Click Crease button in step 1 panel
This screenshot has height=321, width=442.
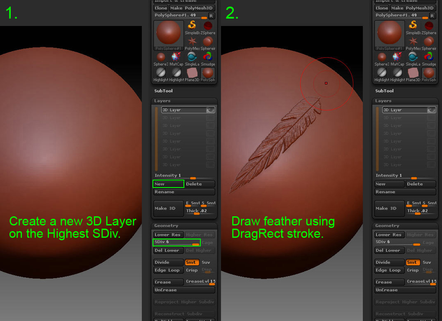tap(169, 282)
